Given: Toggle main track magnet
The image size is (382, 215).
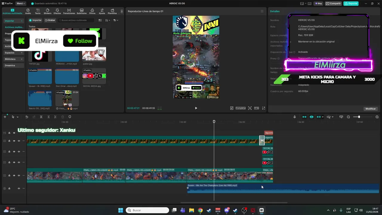Looking at the screenshot, I should pyautogui.click(x=304, y=117).
